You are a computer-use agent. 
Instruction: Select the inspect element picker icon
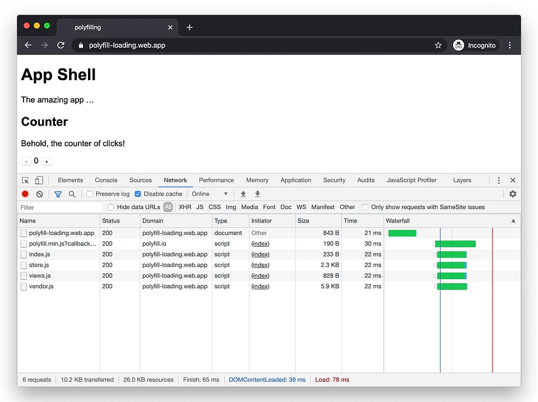(26, 181)
